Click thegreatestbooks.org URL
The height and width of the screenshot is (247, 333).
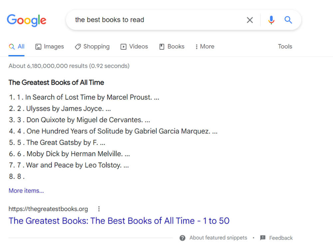point(48,209)
